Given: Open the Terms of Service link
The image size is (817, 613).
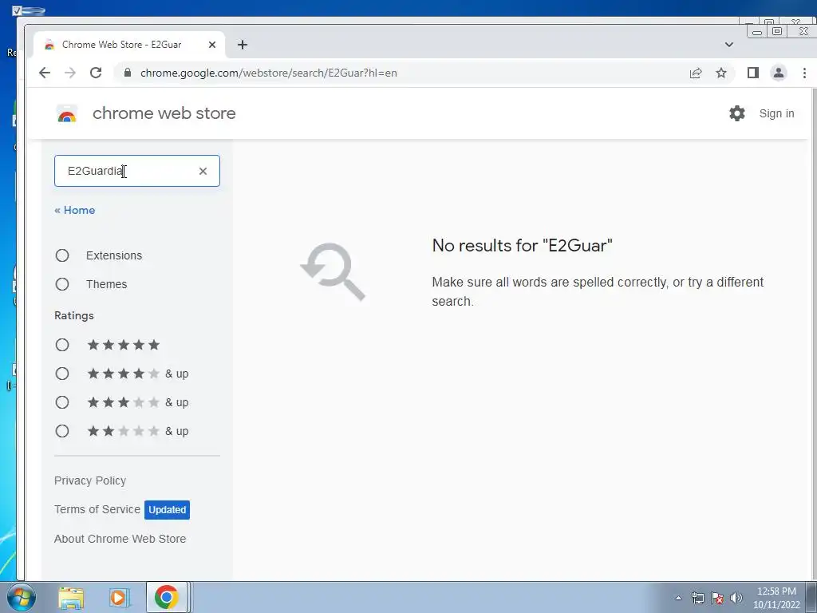Looking at the screenshot, I should pos(97,509).
